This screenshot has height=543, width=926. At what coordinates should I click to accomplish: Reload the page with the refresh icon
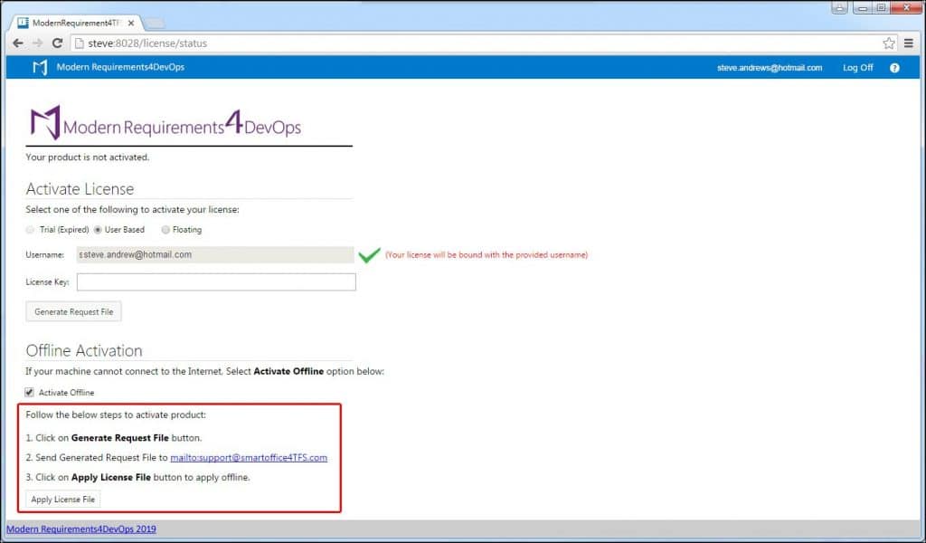[x=58, y=43]
